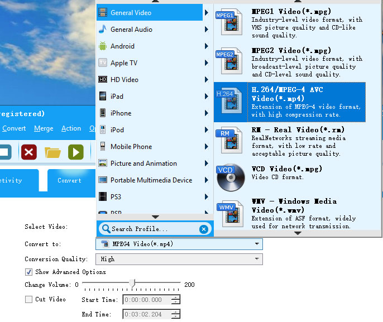Viewport: 383px width, 322px height.
Task: Toggle the Show Advanced Options checkbox
Action: 28,272
